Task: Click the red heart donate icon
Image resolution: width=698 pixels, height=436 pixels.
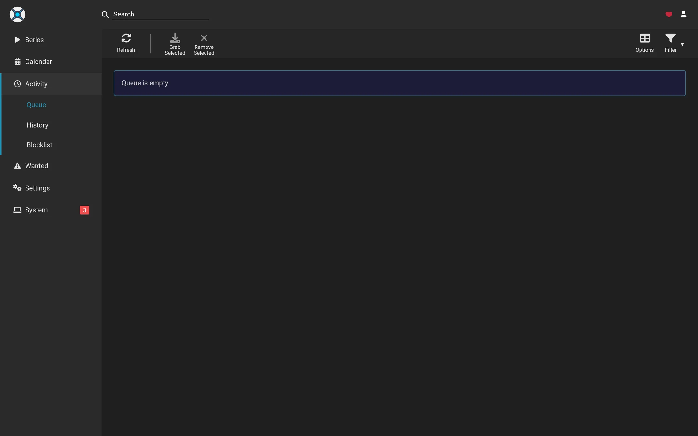Action: coord(669,15)
